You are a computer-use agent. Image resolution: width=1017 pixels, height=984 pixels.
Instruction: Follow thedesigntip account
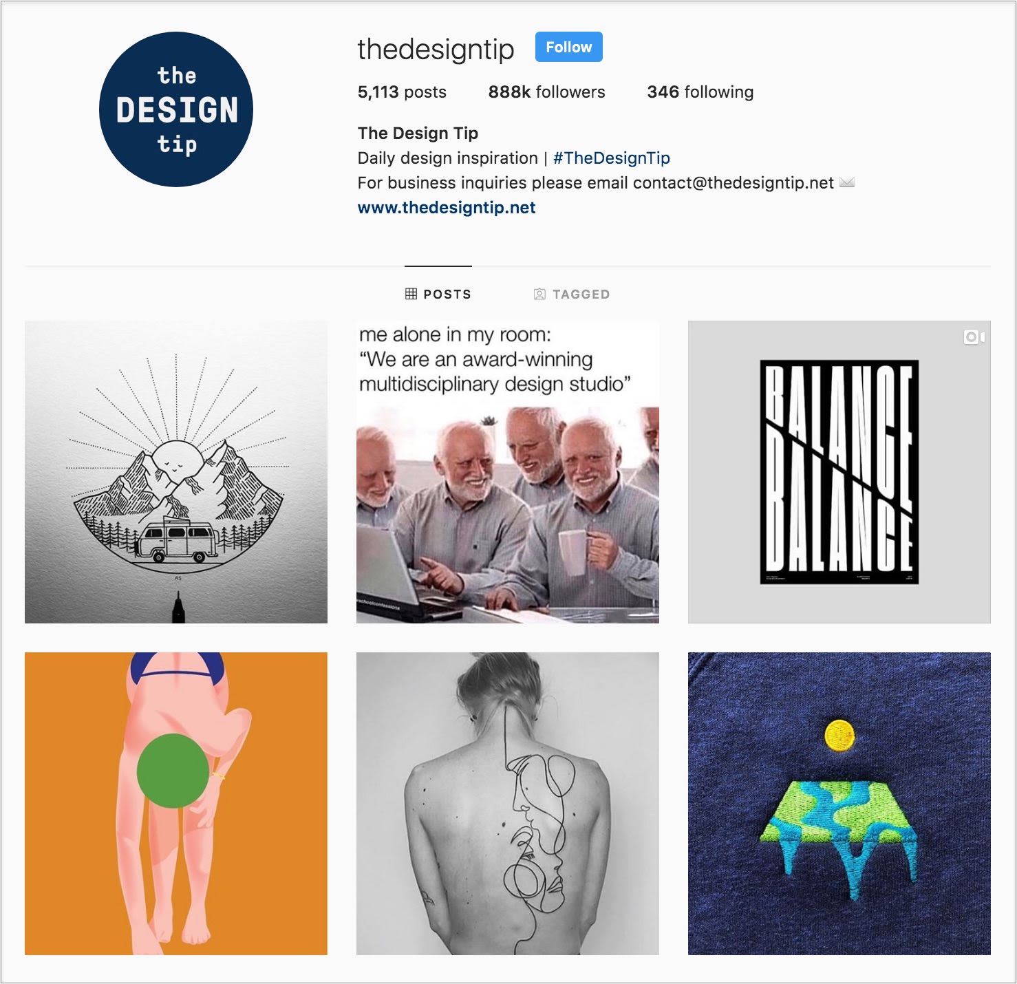(x=568, y=47)
